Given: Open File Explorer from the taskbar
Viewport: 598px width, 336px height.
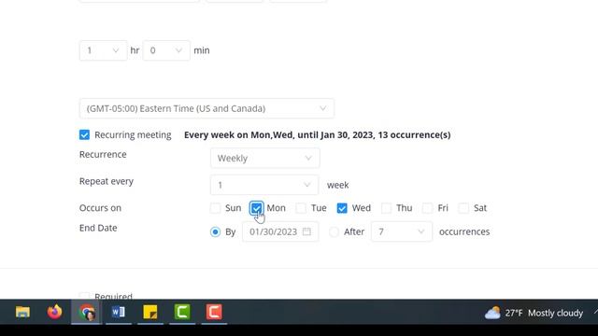Looking at the screenshot, I should (22, 312).
